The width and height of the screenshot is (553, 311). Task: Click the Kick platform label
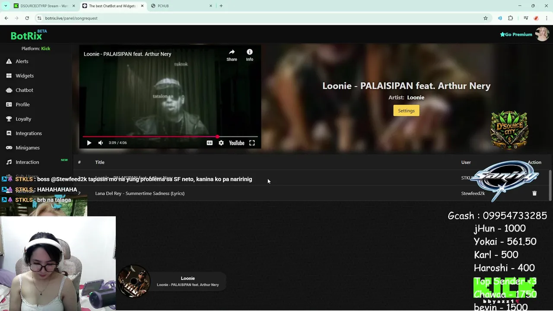45,48
